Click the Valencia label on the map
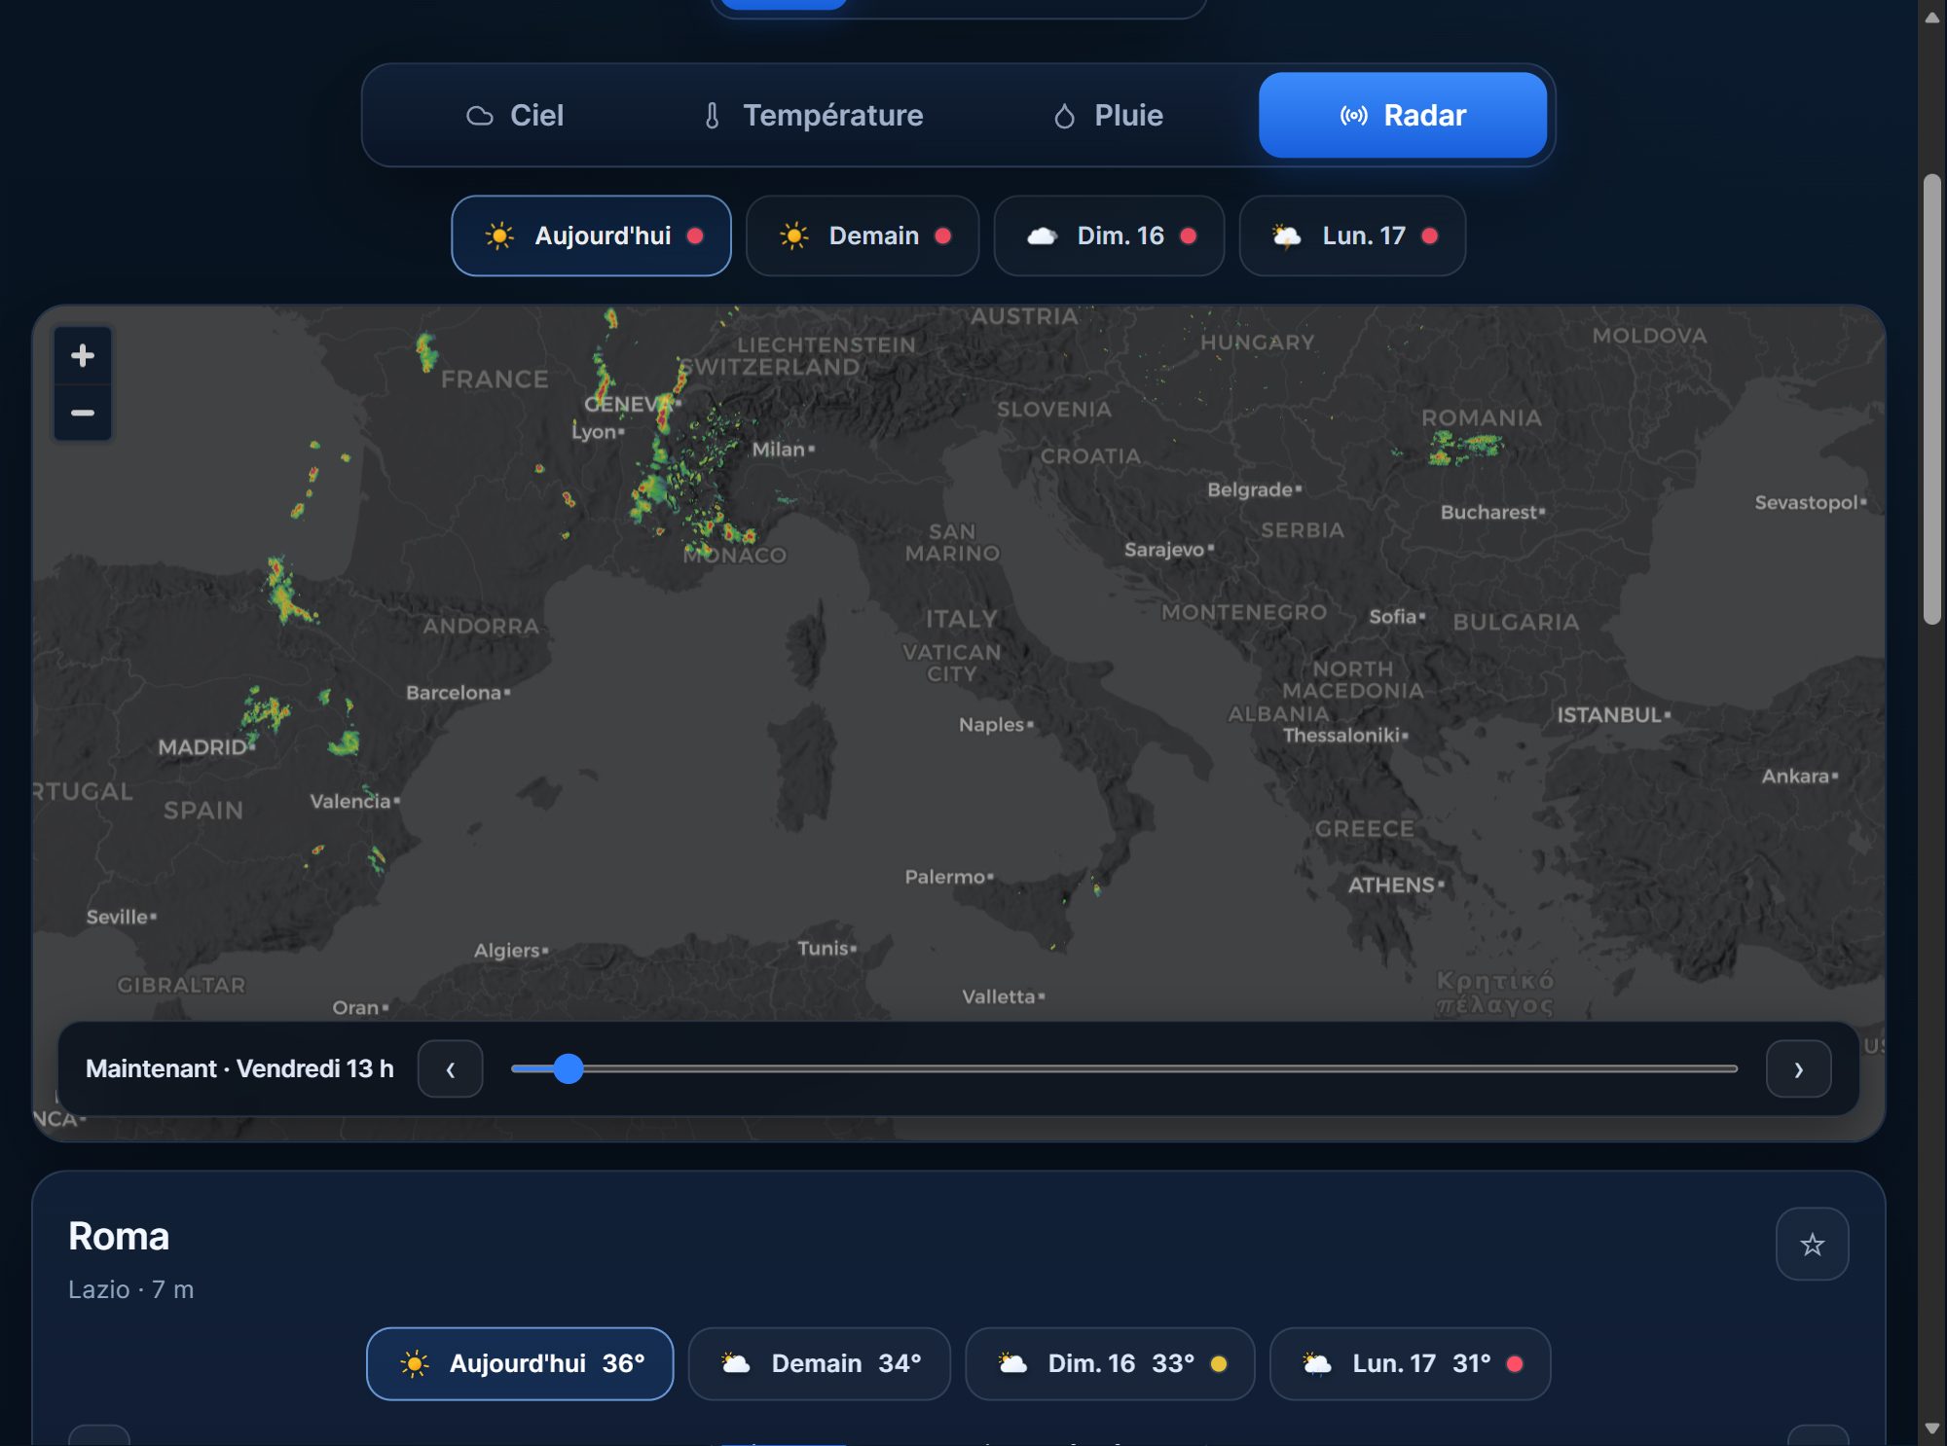 click(x=350, y=801)
